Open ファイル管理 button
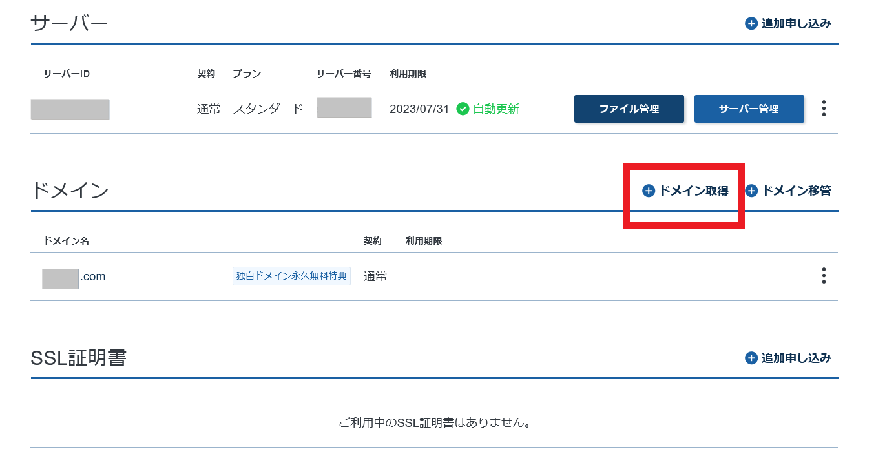Viewport: 876px width, 467px height. pyautogui.click(x=629, y=109)
